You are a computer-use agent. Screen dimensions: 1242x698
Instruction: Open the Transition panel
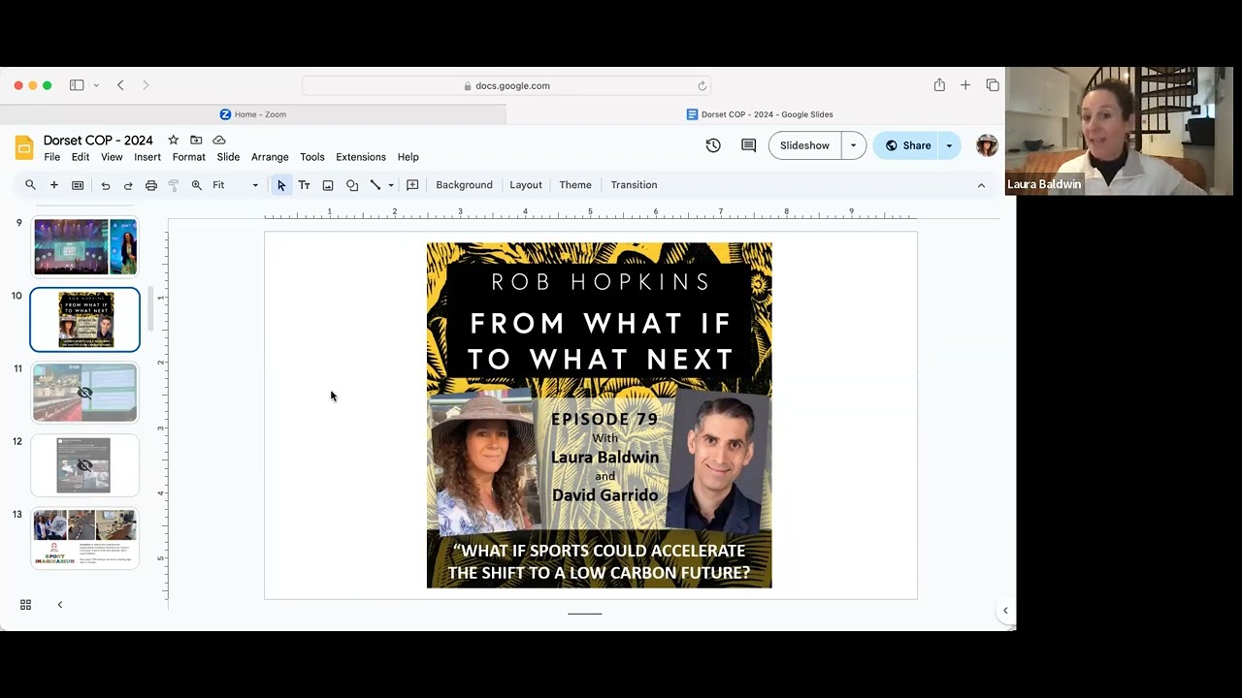[x=634, y=185]
